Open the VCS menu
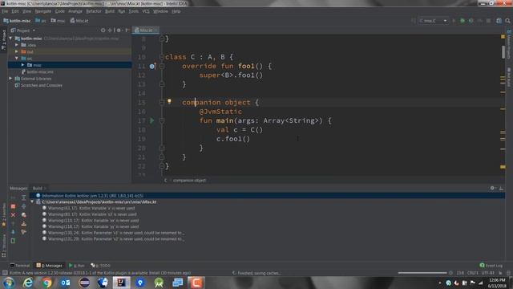The image size is (513, 289). click(x=146, y=11)
